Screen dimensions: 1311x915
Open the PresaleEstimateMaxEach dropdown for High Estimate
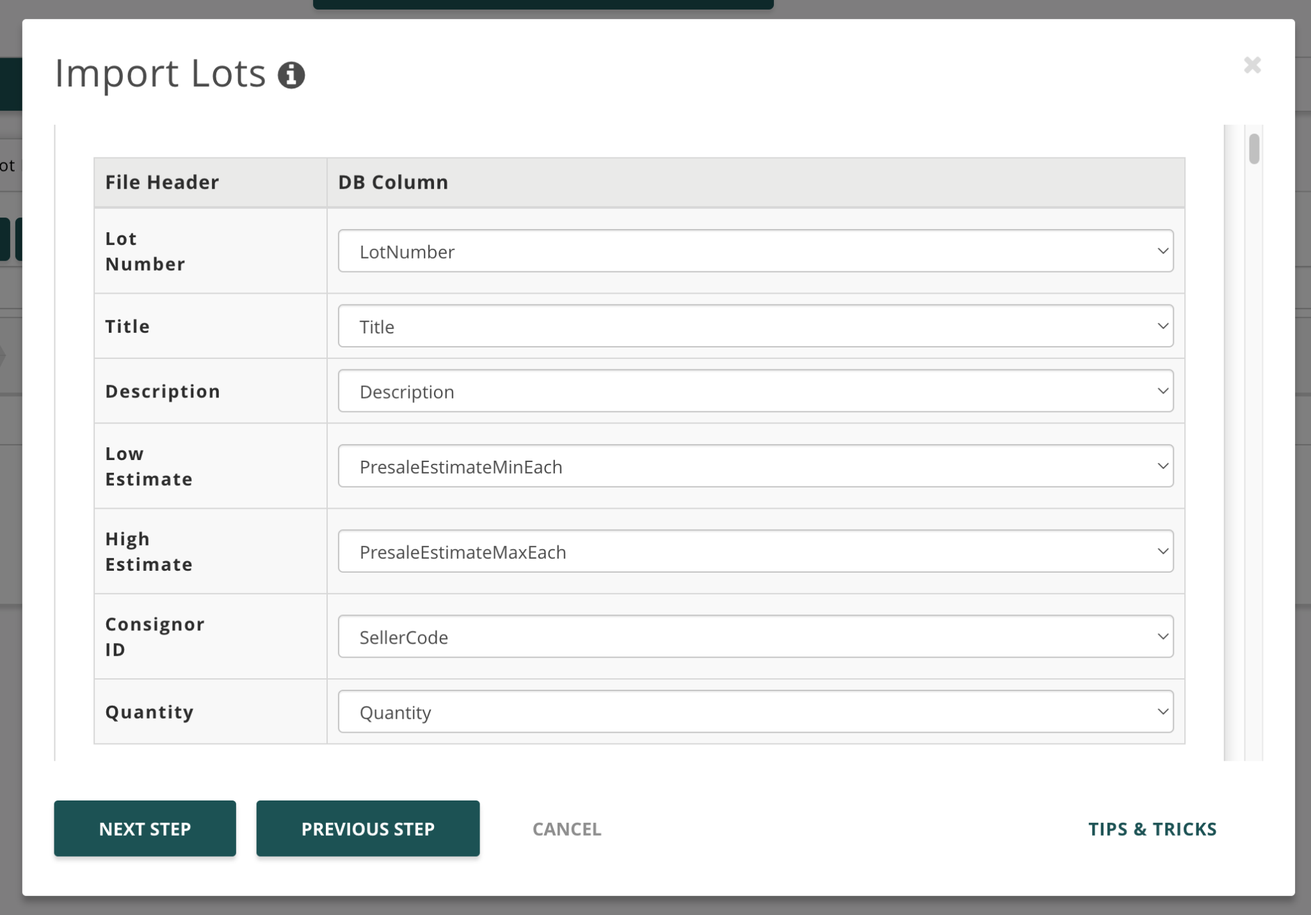755,551
